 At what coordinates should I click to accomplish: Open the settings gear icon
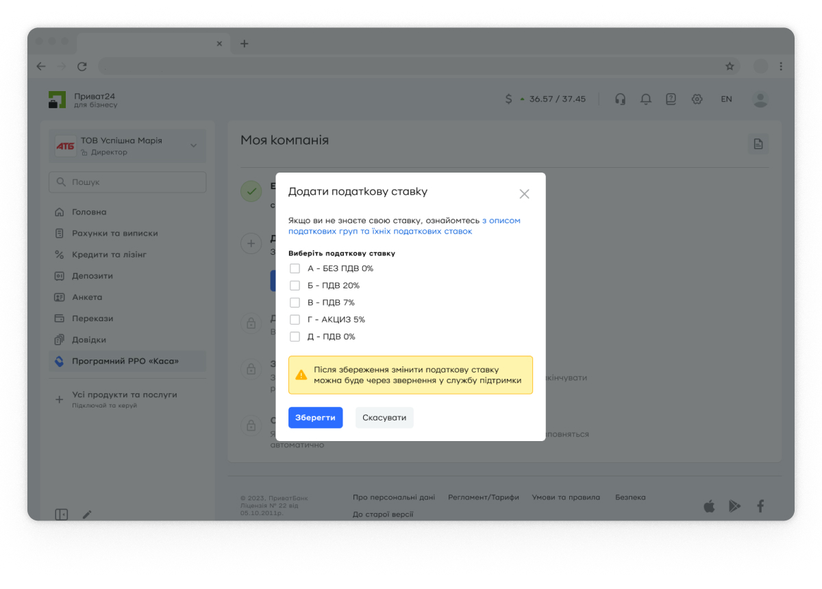(697, 99)
